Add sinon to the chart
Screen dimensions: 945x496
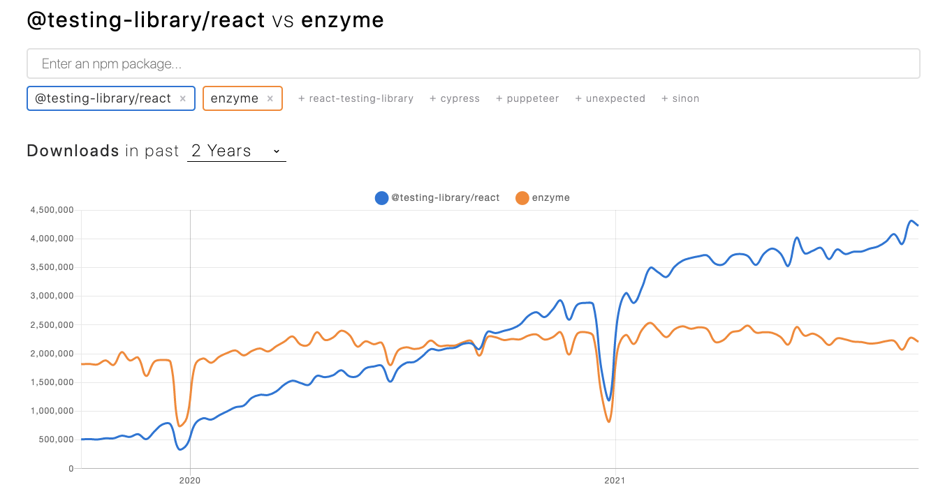(680, 98)
